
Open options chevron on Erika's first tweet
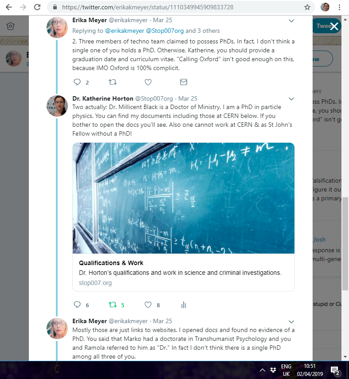(291, 21)
